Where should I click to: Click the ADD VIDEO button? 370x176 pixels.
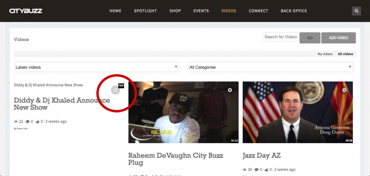(339, 38)
